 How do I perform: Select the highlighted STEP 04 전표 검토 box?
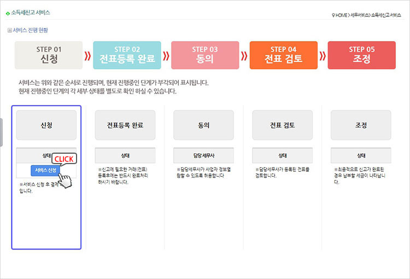tap(283, 55)
